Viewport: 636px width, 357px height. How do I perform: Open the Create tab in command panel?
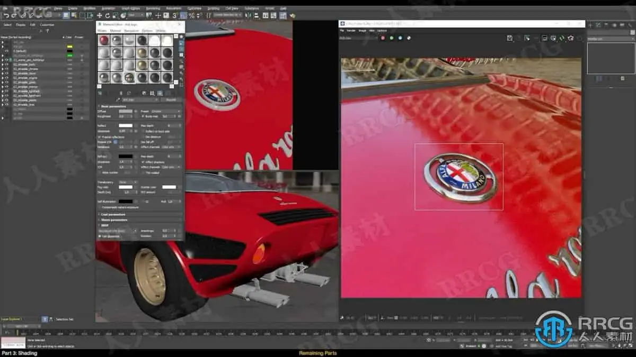(590, 25)
